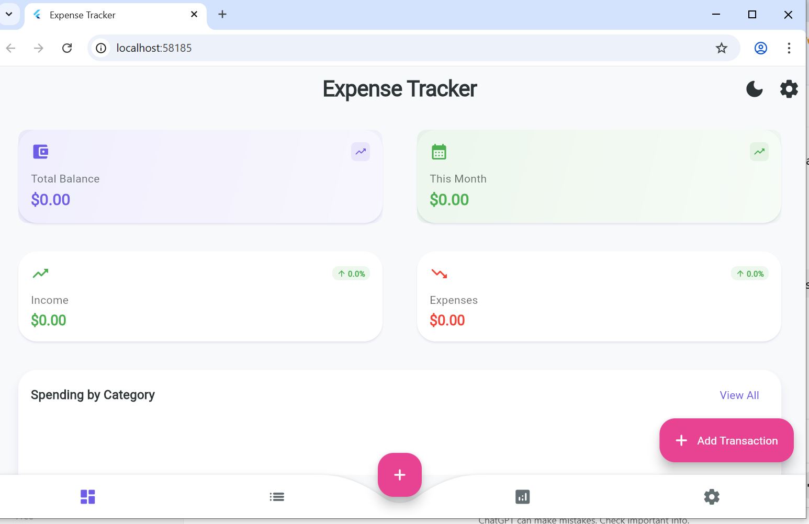
Task: Click the browser profile avatar icon
Action: tap(760, 48)
